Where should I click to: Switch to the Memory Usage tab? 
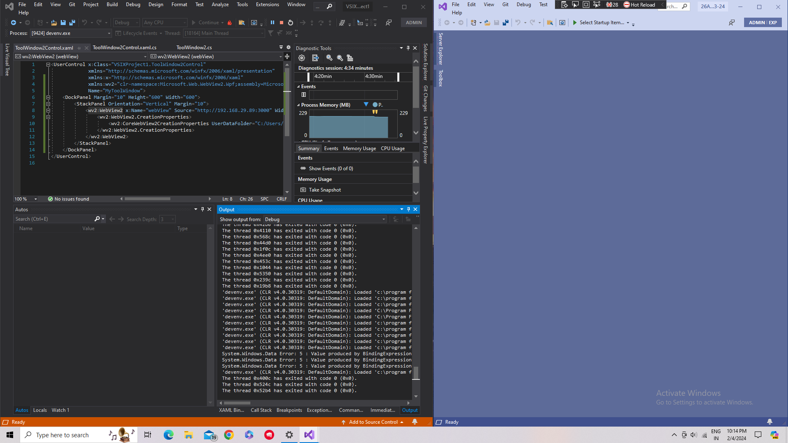coord(359,148)
